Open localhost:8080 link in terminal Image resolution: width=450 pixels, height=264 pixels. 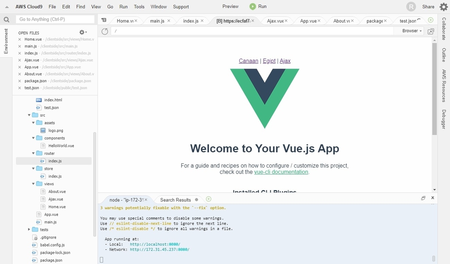155,244
